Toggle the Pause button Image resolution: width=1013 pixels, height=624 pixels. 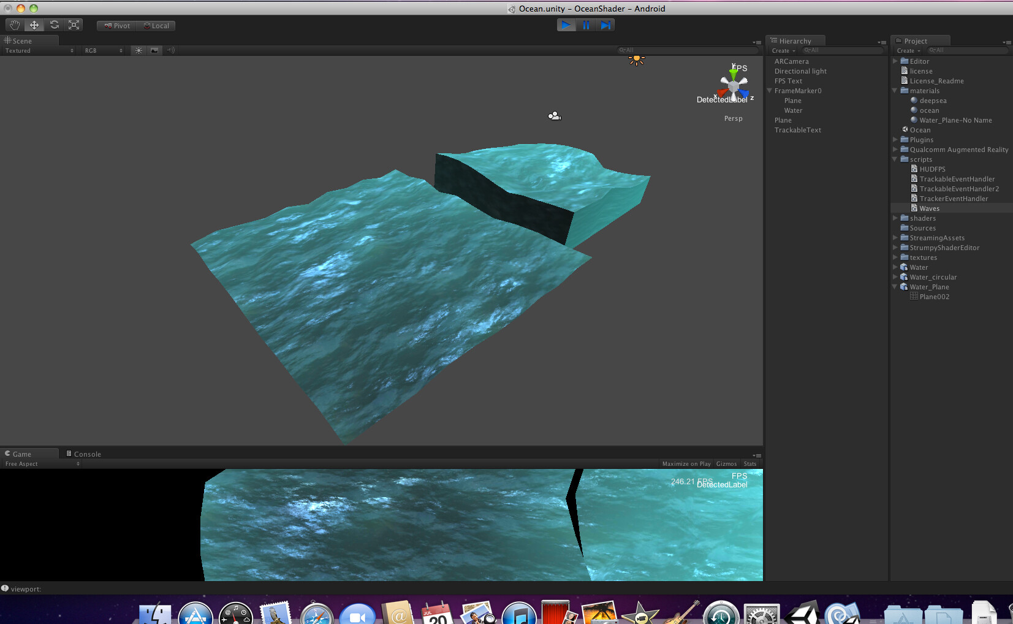point(586,25)
